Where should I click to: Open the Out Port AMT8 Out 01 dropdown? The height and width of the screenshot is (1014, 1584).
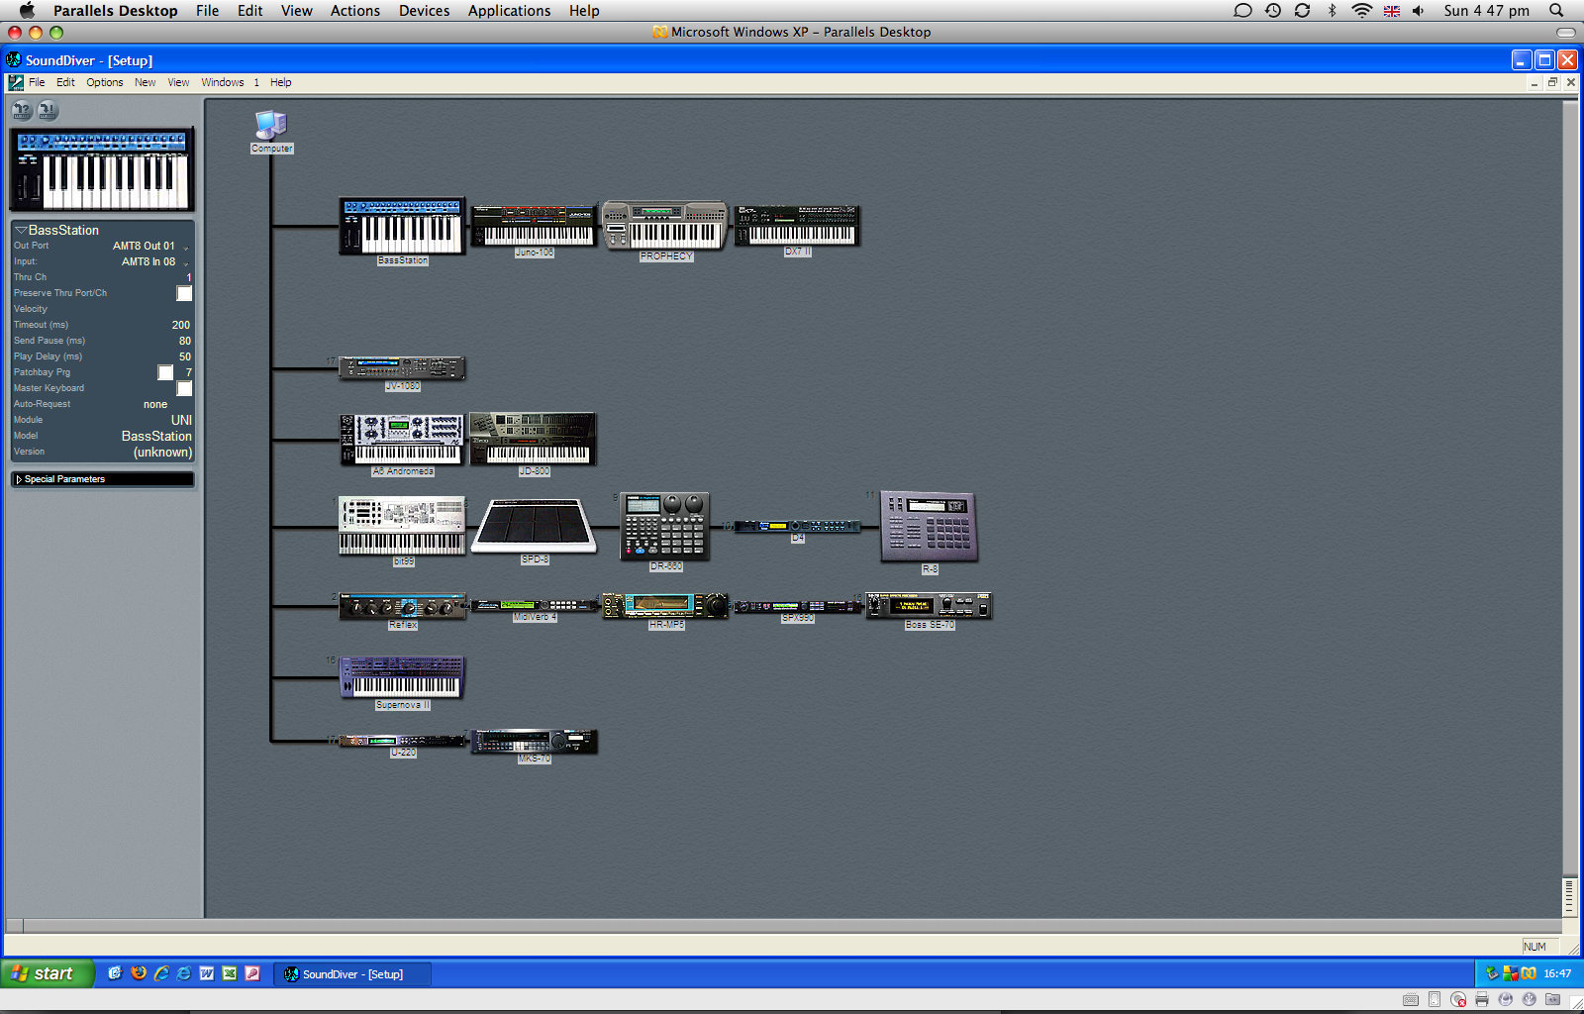[x=149, y=246]
